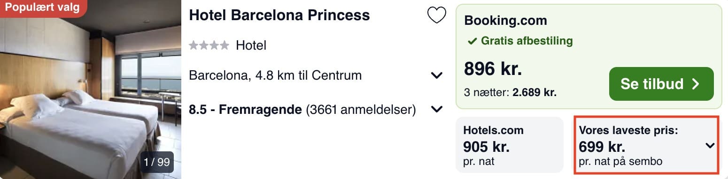
Task: Open the Hotel Barcelona Princess title link
Action: [279, 15]
